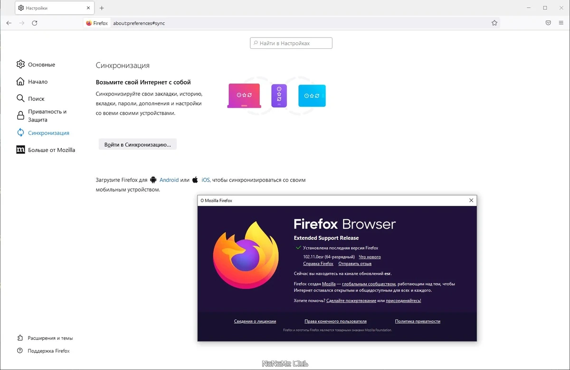Open the Firefox hamburger menu
The width and height of the screenshot is (570, 370).
(x=561, y=23)
